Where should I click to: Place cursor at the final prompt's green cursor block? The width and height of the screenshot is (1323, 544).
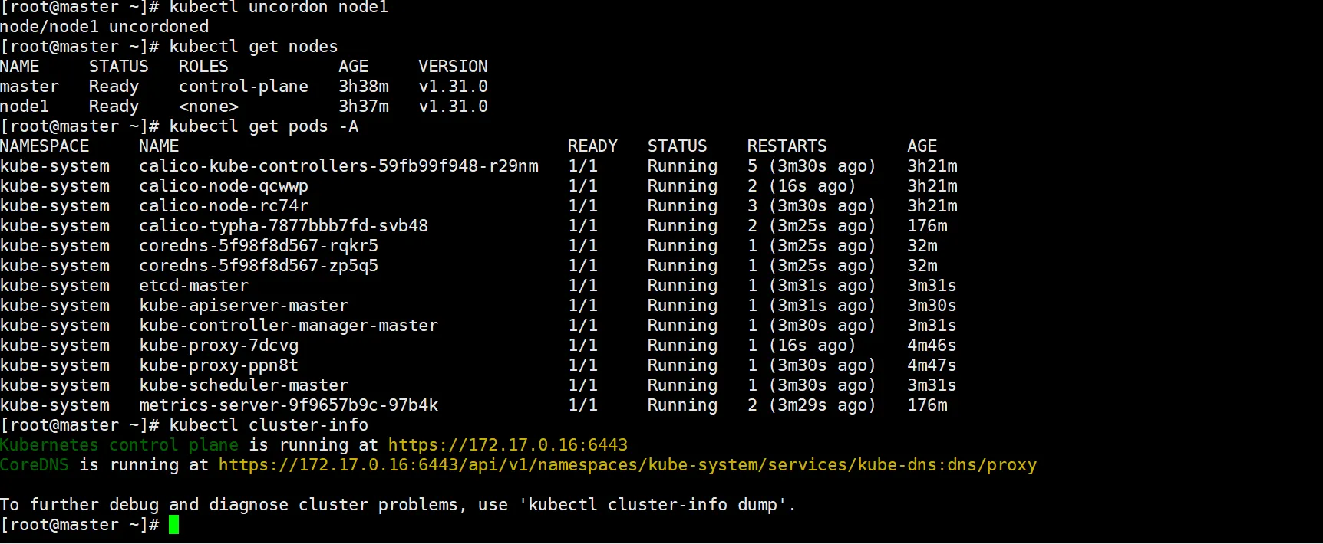pyautogui.click(x=174, y=525)
